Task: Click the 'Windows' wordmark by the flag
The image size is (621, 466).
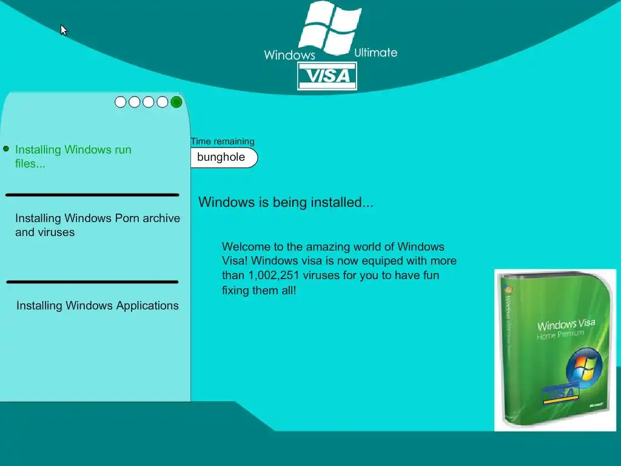Action: pos(289,55)
